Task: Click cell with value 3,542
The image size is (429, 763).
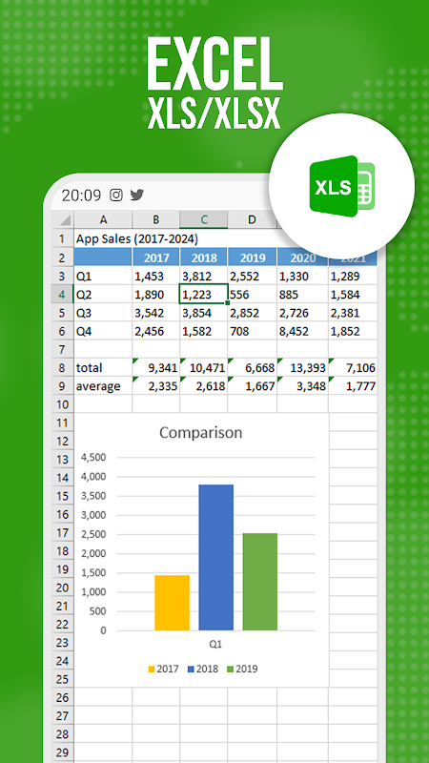Action: tap(155, 313)
